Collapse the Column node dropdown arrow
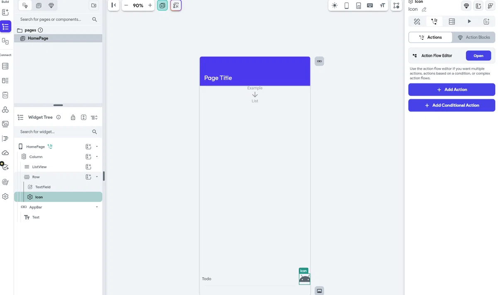Image resolution: width=498 pixels, height=295 pixels. pos(97,157)
